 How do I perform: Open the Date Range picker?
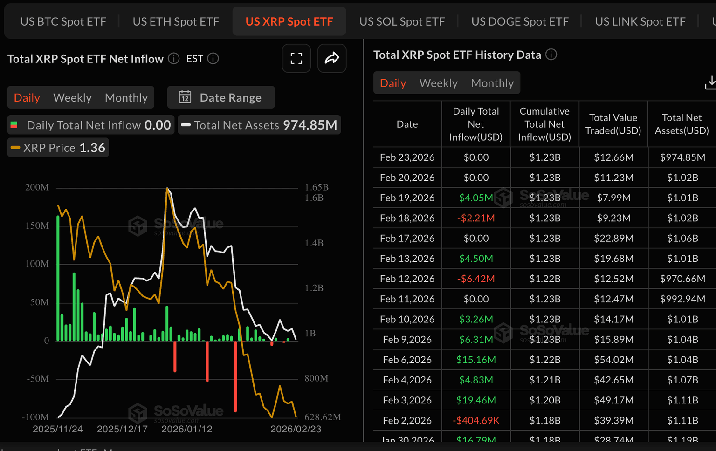(x=221, y=97)
